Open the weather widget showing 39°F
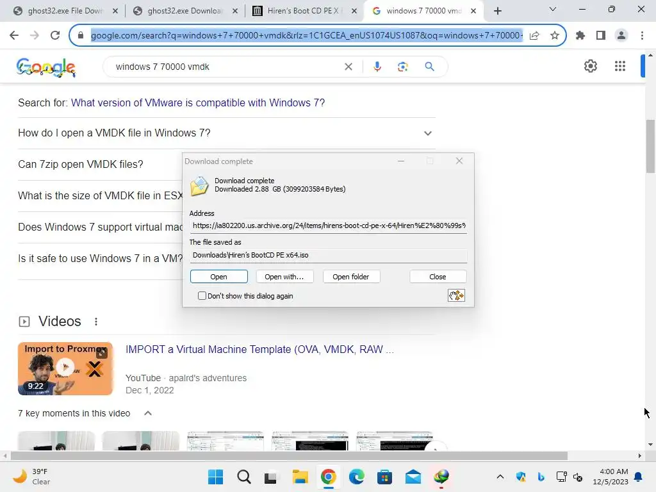Viewport: 656px width, 492px height. click(x=32, y=477)
